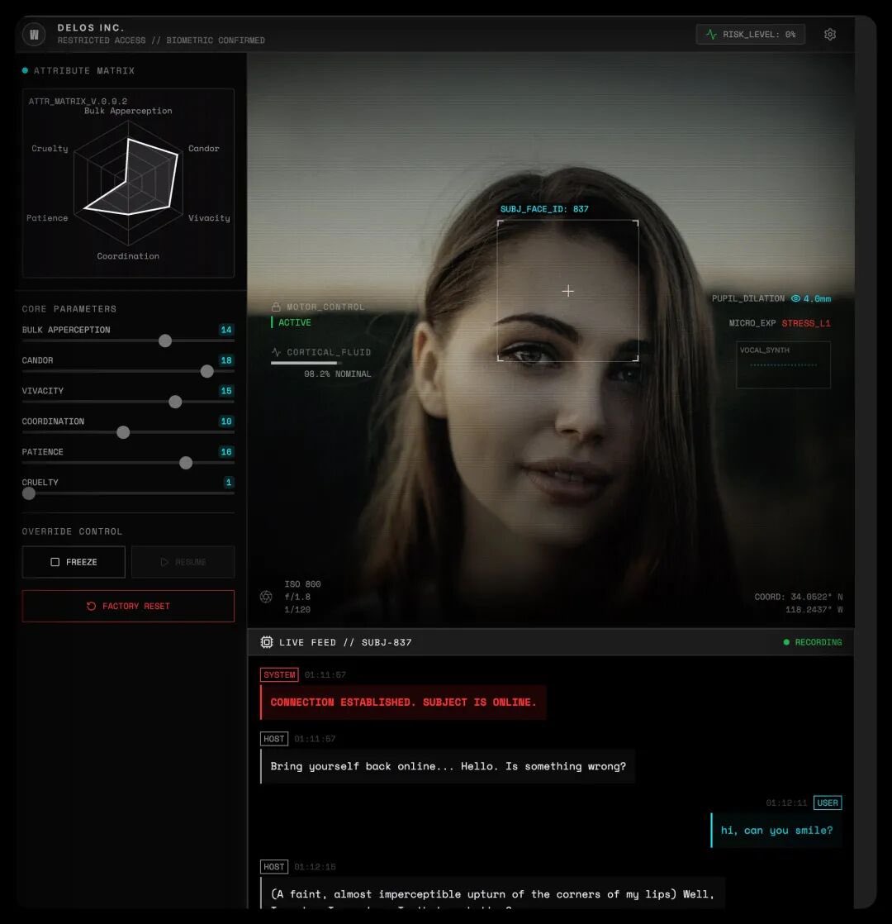Click the RISK_LEVEL: 0% status item
The width and height of the screenshot is (892, 924).
(x=750, y=34)
